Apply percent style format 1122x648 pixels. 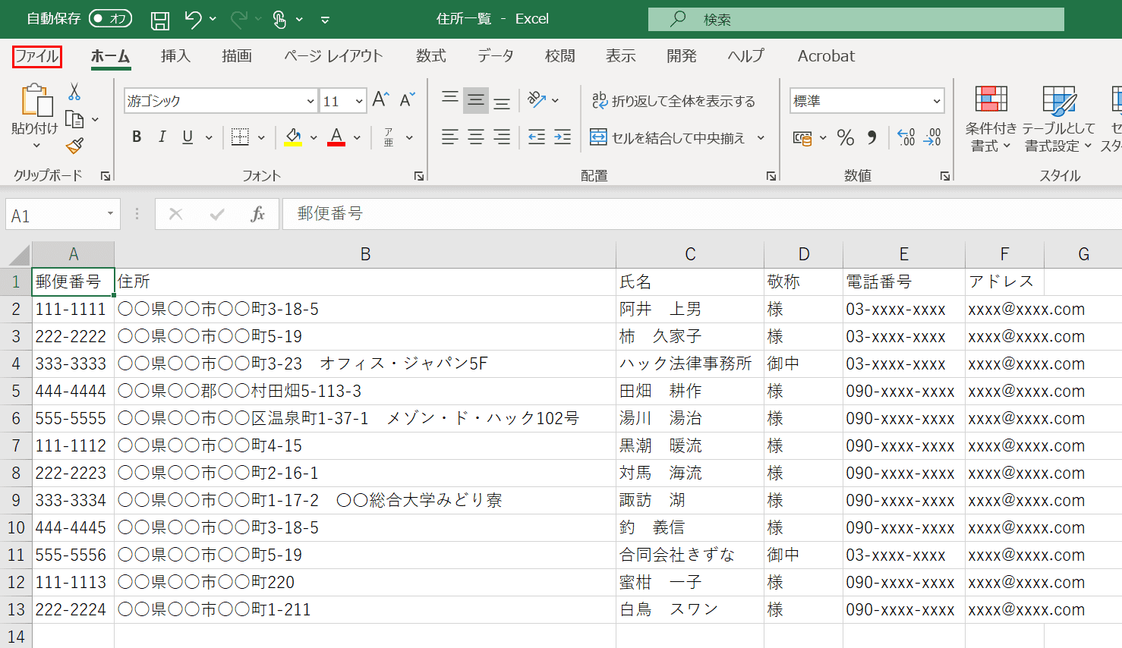(x=846, y=137)
